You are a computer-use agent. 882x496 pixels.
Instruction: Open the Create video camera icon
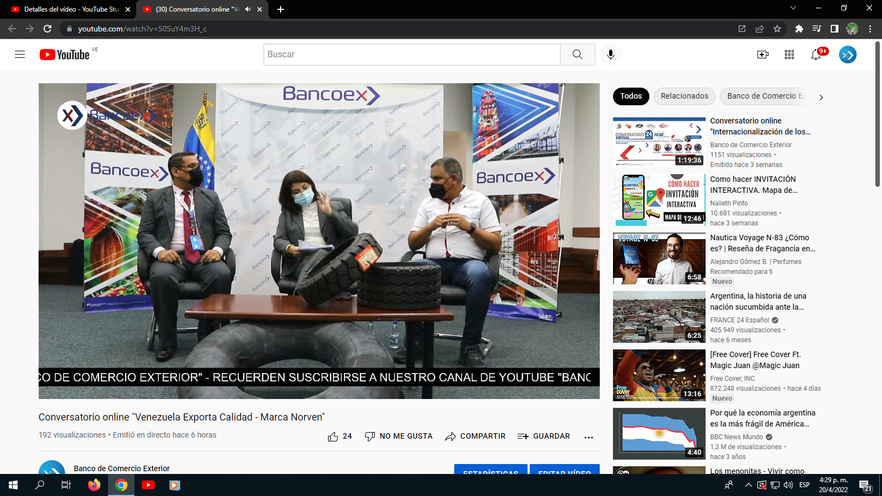point(763,55)
